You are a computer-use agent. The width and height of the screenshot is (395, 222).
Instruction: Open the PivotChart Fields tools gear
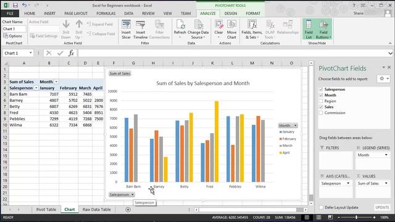pos(384,79)
